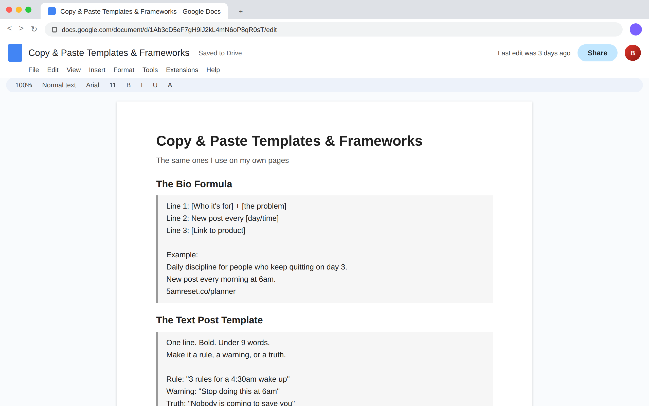Viewport: 649px width, 406px height.
Task: Click the "Daily discipline for people" sentence
Action: 257,267
